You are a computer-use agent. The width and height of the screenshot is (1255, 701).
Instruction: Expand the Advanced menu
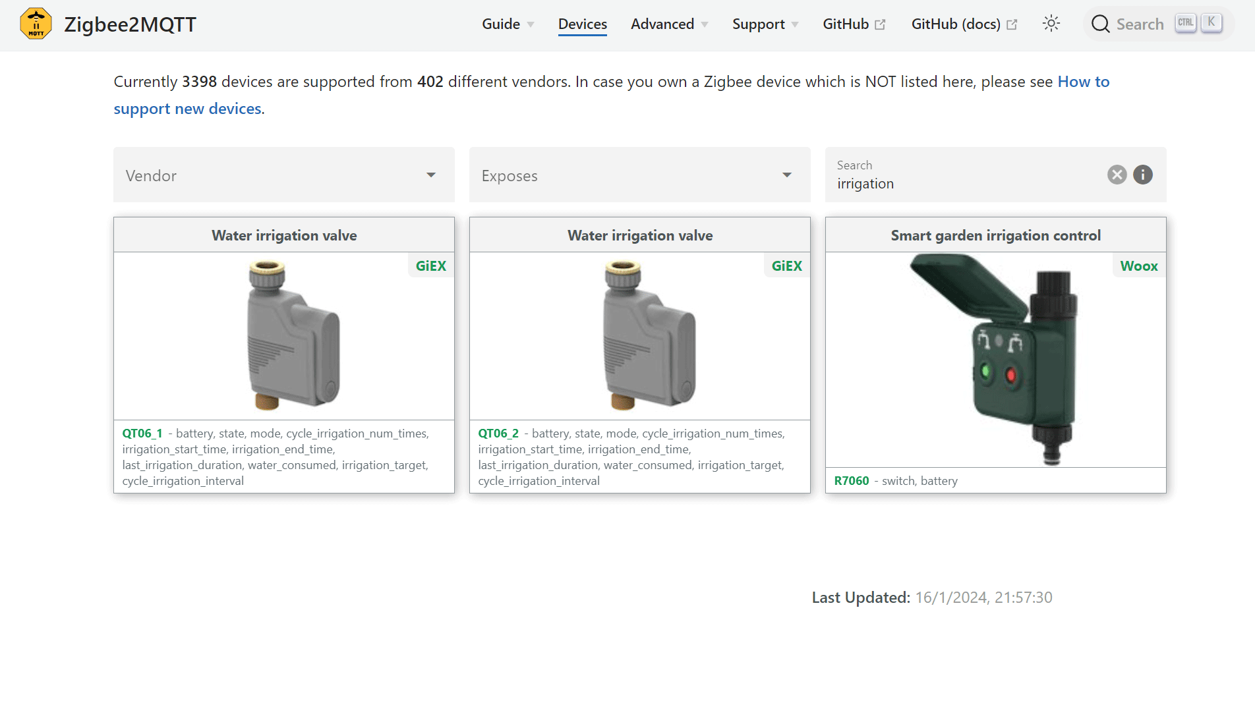click(x=669, y=24)
